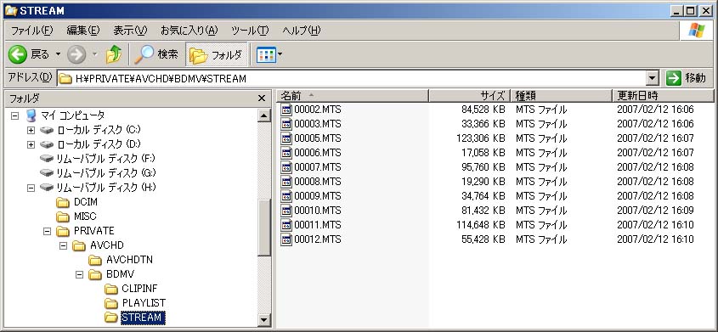
Task: Sort by 名前 column header
Action: click(353, 96)
